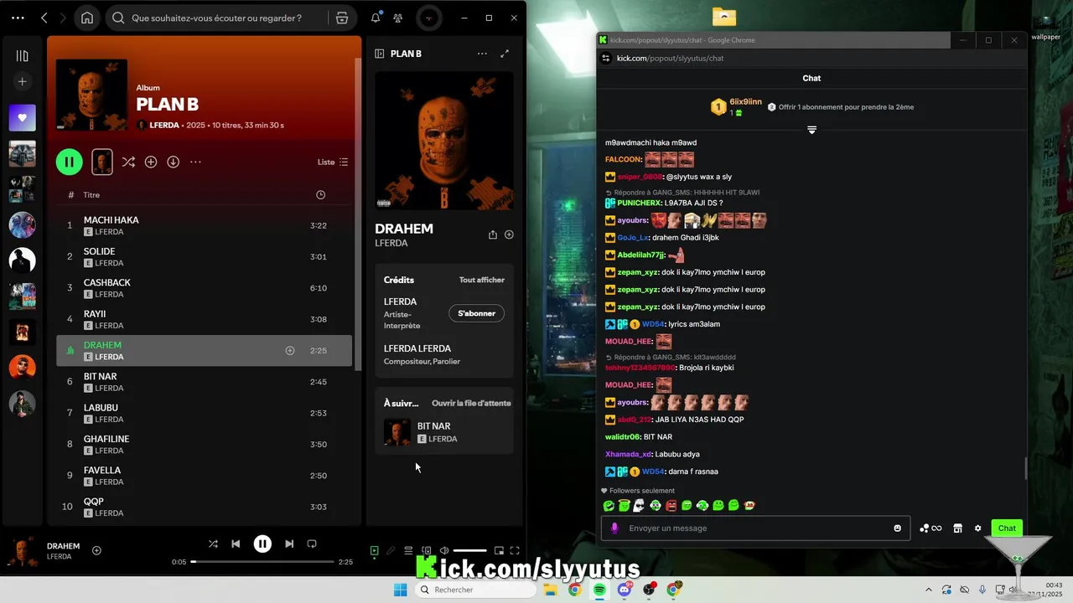Viewport: 1073px width, 603px height.
Task: Adjust Spotify volume slider
Action: pyautogui.click(x=469, y=550)
